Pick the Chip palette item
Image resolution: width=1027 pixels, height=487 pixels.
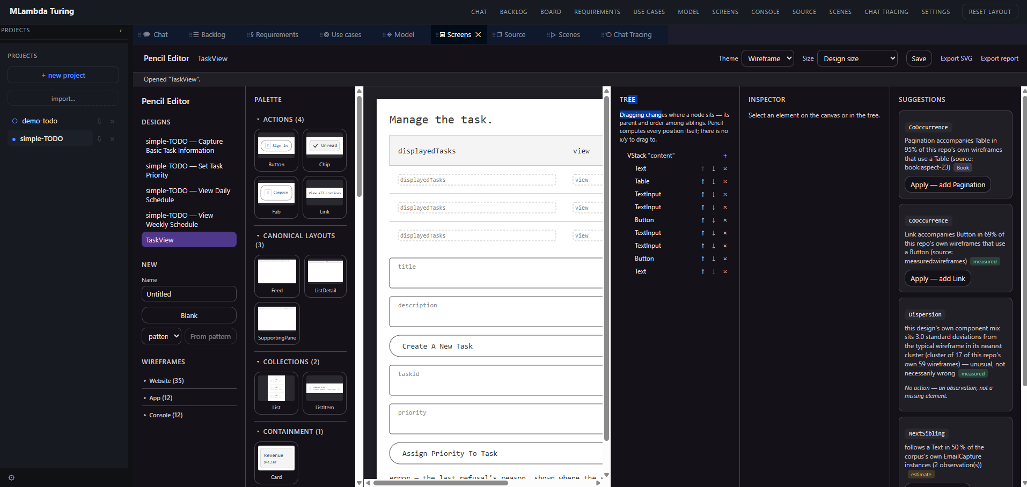[325, 150]
